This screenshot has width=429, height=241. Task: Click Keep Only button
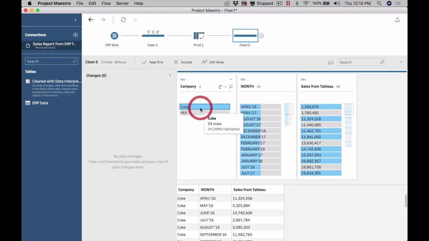click(153, 62)
